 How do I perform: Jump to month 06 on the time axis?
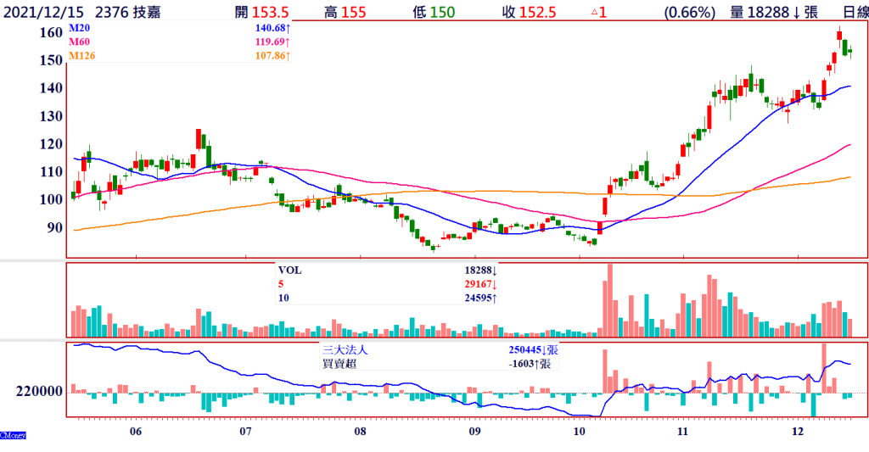coord(135,432)
